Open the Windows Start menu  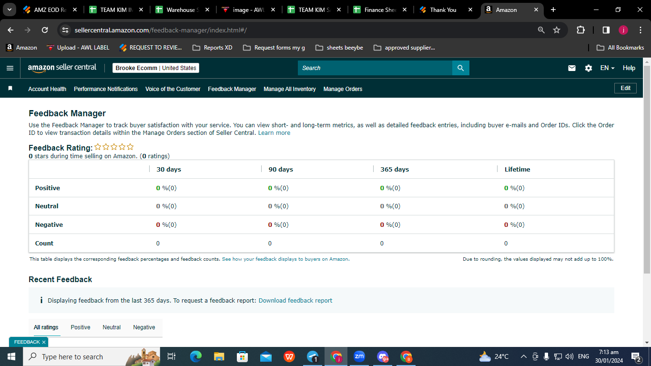[x=11, y=356]
